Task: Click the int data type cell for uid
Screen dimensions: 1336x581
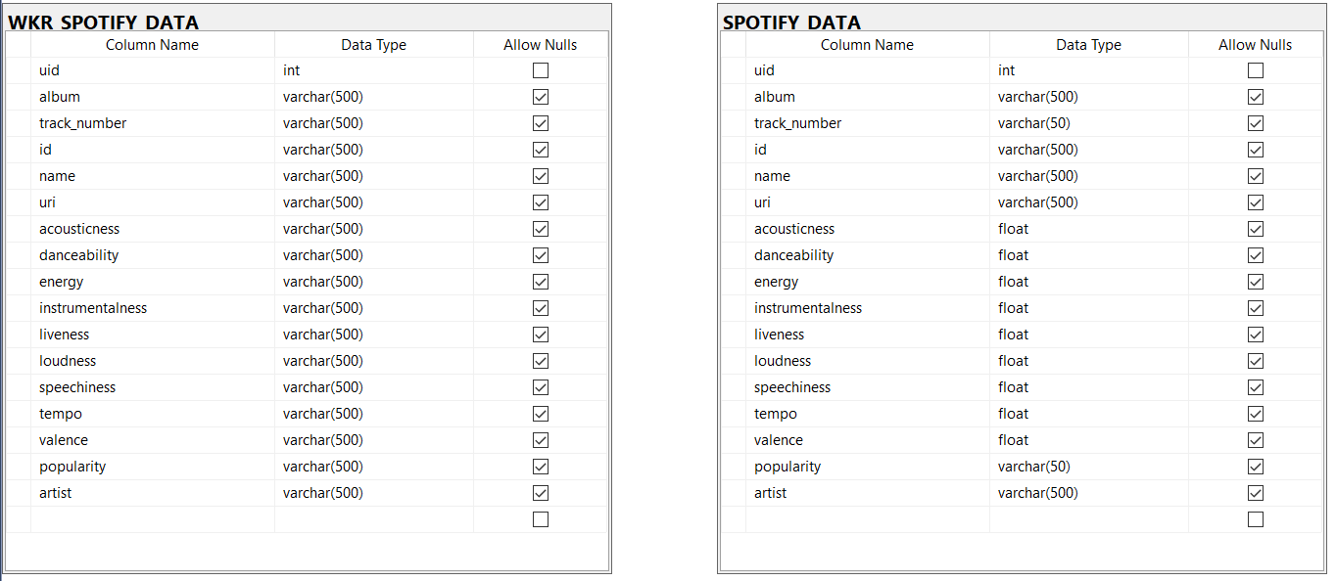Action: (373, 69)
